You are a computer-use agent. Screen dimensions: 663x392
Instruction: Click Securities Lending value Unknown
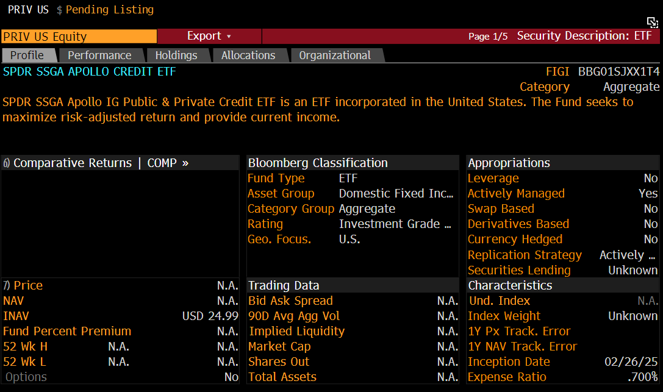coord(633,270)
